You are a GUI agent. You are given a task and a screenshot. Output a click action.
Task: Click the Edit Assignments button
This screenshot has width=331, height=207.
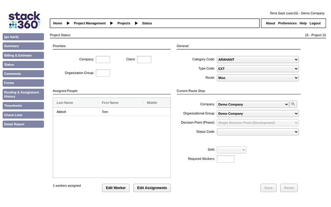pos(152,188)
